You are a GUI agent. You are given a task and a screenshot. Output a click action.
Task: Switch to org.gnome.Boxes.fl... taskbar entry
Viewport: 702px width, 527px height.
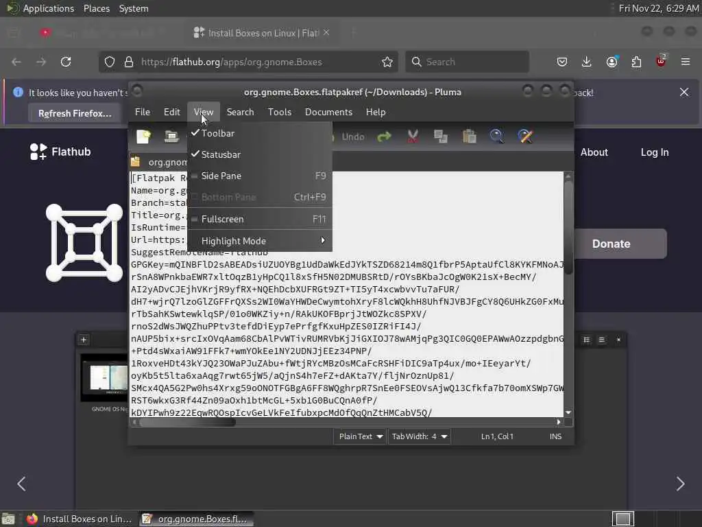click(196, 519)
